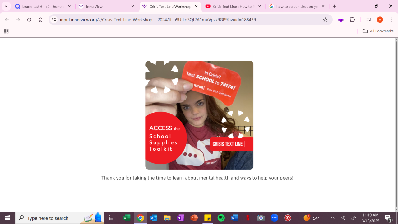Open the network status tray icon

[343, 218]
